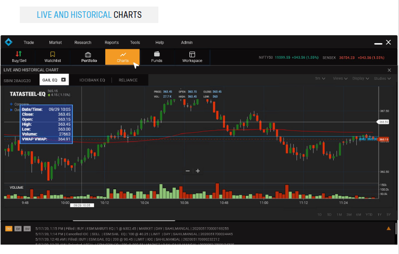The image size is (399, 254).
Task: Switch to SBIN 28AUG20 chart tab
Action: (17, 81)
